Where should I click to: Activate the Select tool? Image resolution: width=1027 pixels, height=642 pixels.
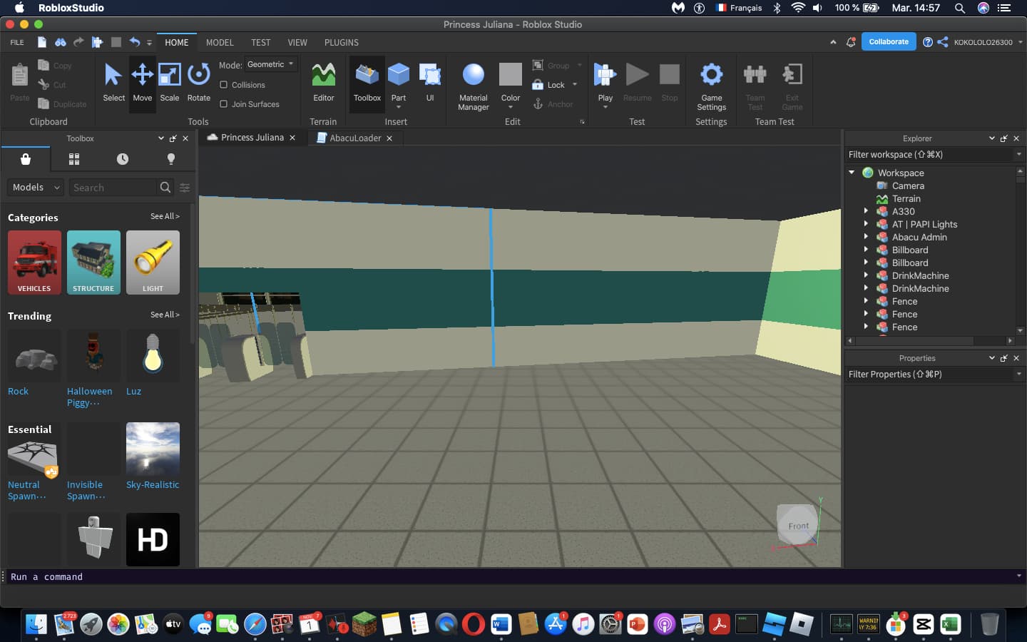113,82
